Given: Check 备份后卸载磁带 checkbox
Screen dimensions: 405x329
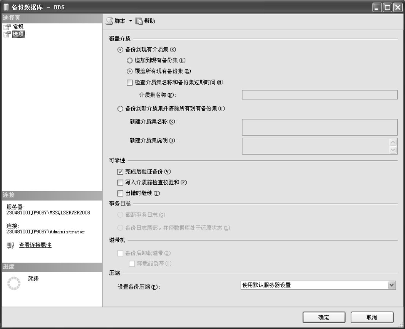Looking at the screenshot, I should click(x=120, y=253).
